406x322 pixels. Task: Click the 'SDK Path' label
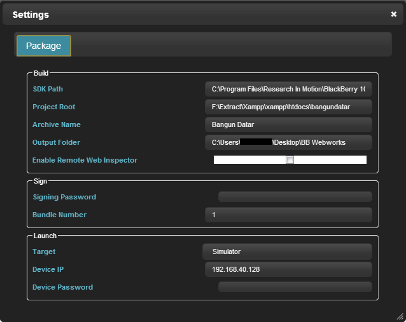(x=48, y=89)
